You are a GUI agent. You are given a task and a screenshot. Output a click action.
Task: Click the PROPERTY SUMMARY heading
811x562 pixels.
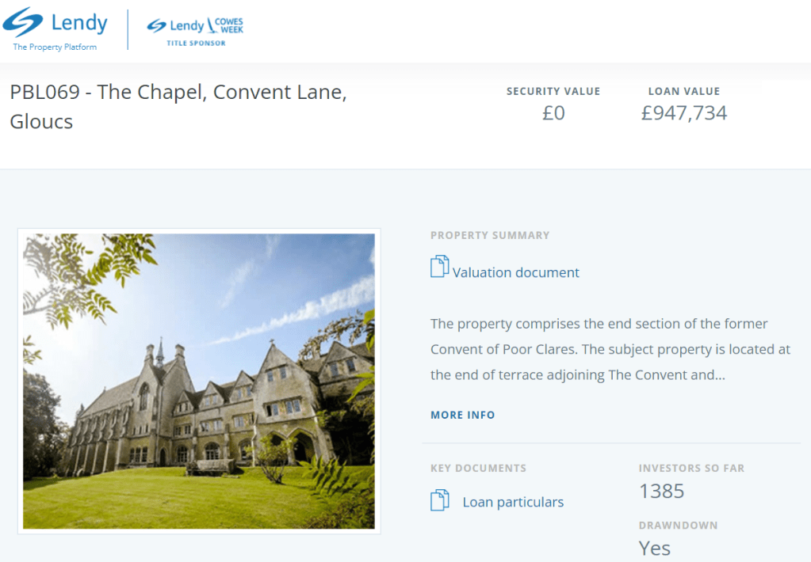(489, 235)
